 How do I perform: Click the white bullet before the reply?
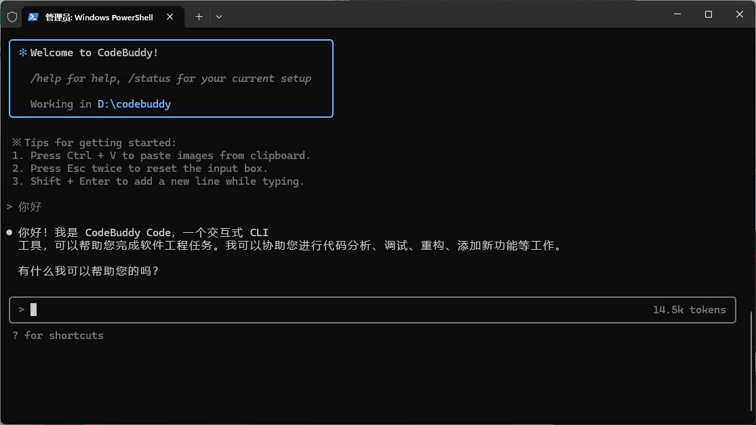[x=9, y=233]
